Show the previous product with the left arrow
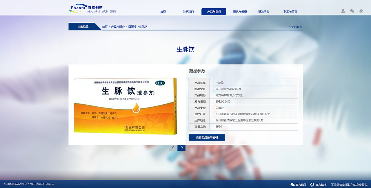 [x=173, y=148]
